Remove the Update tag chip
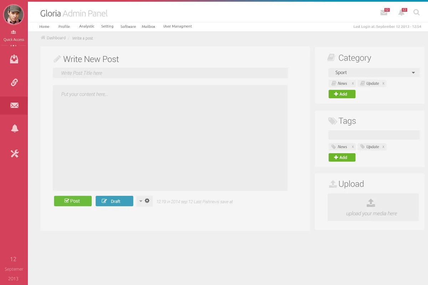Screen dimensions: 428x285 coord(383,147)
